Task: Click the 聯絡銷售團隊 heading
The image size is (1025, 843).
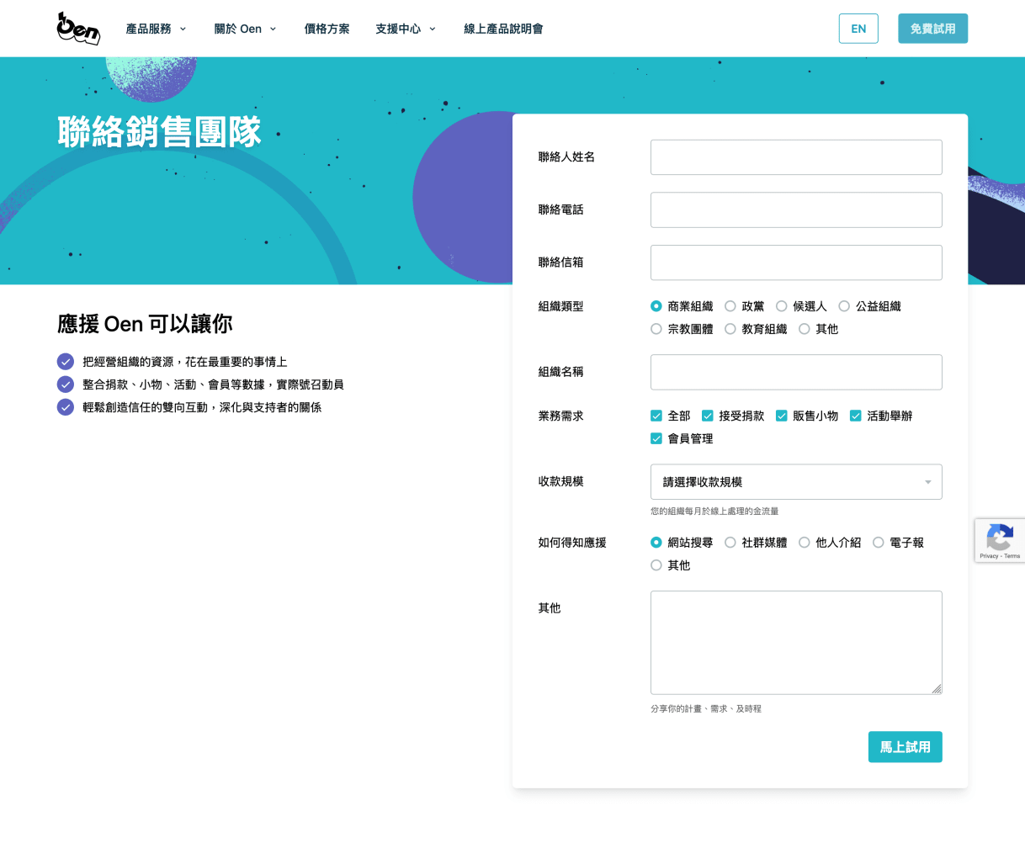Action: 160,132
